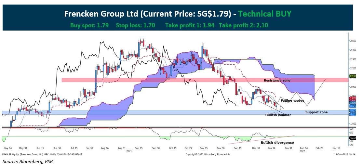This screenshot has width=362, height=167.
Task: Select the 'Bullish hammer' annotation text
Action: click(x=278, y=115)
